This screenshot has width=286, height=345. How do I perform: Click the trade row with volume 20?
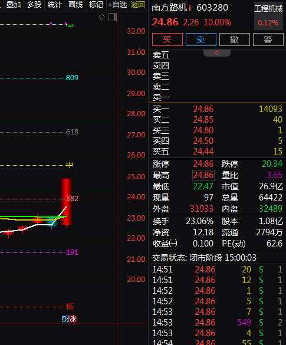pyautogui.click(x=218, y=270)
